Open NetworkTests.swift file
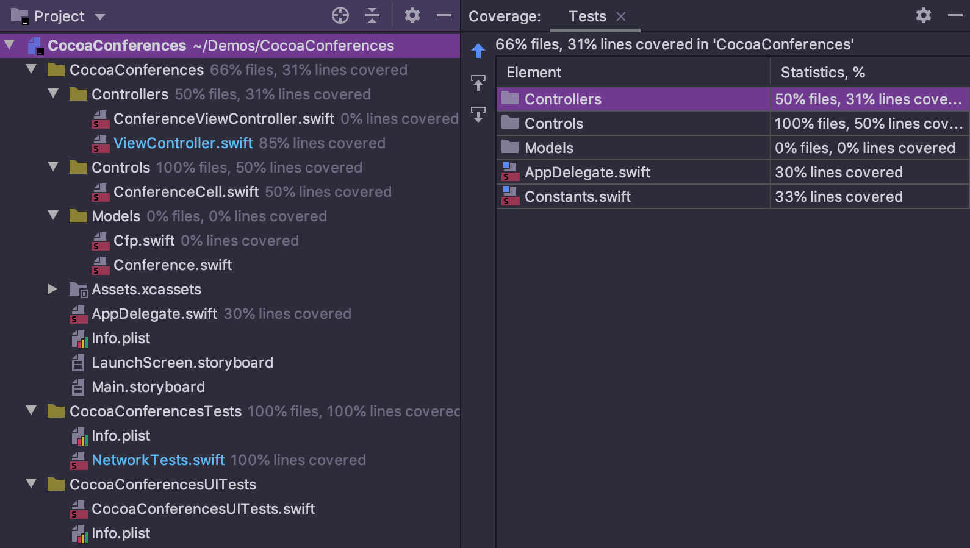 point(158,460)
